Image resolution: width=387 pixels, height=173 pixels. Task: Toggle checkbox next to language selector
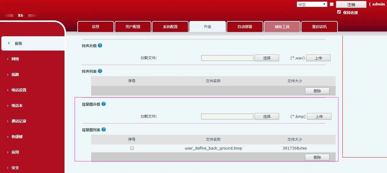coord(332,5)
